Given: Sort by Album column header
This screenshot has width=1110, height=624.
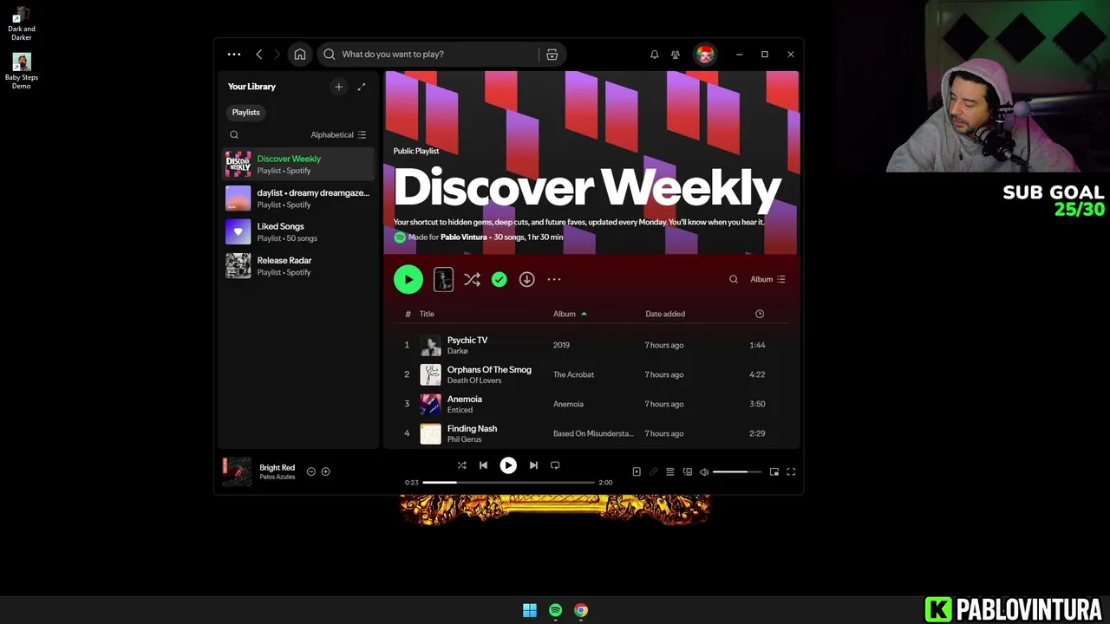Looking at the screenshot, I should 565,314.
